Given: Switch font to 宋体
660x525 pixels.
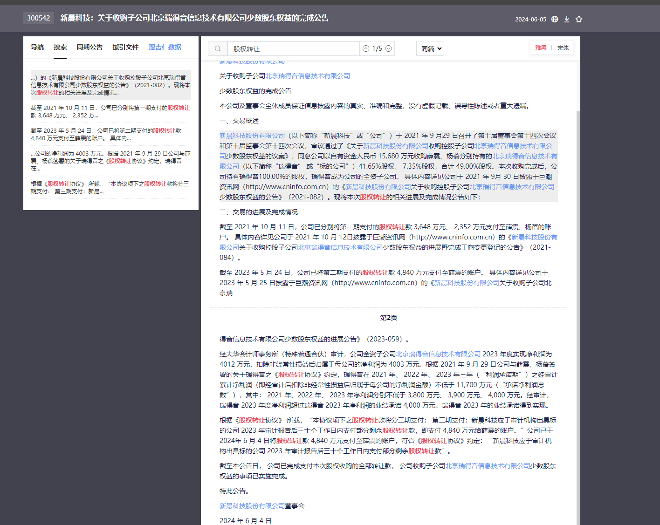Looking at the screenshot, I should click(563, 48).
